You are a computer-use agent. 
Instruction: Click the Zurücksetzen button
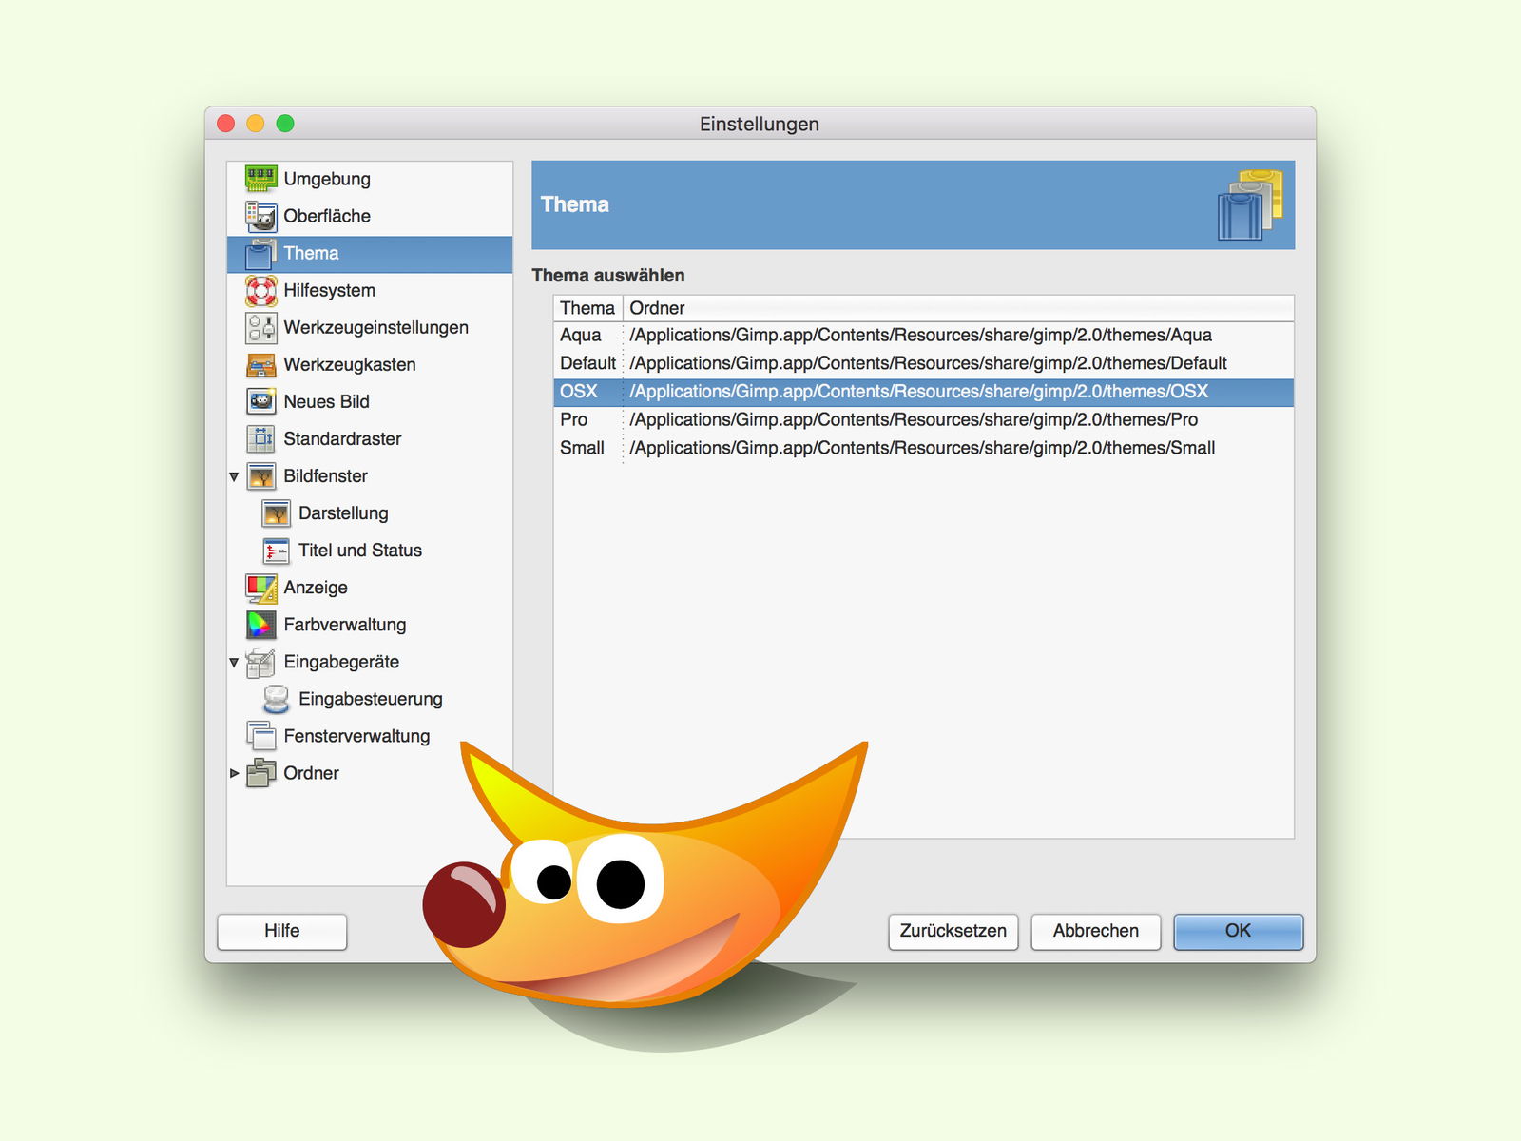pyautogui.click(x=953, y=931)
